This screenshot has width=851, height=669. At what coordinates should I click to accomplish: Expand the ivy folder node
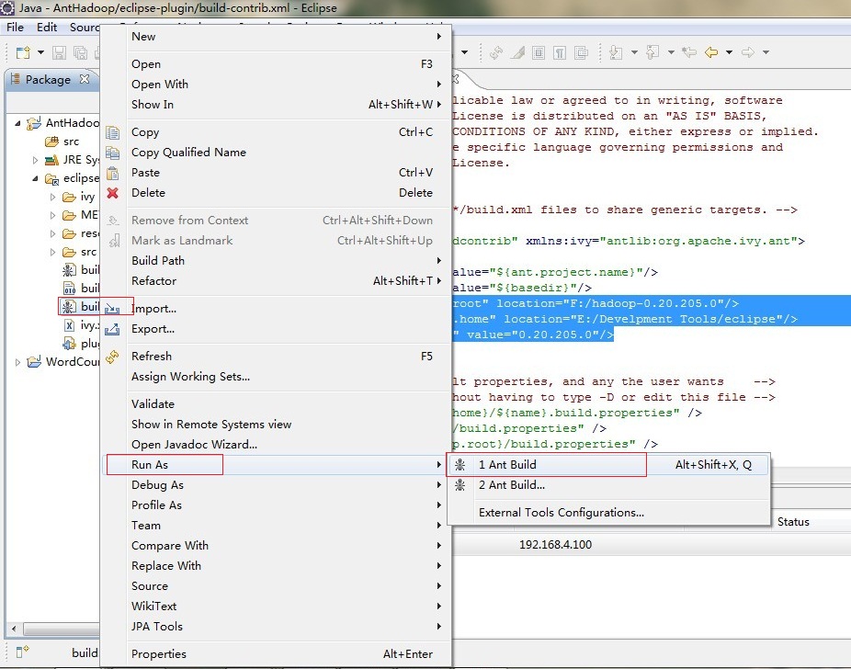tap(52, 197)
